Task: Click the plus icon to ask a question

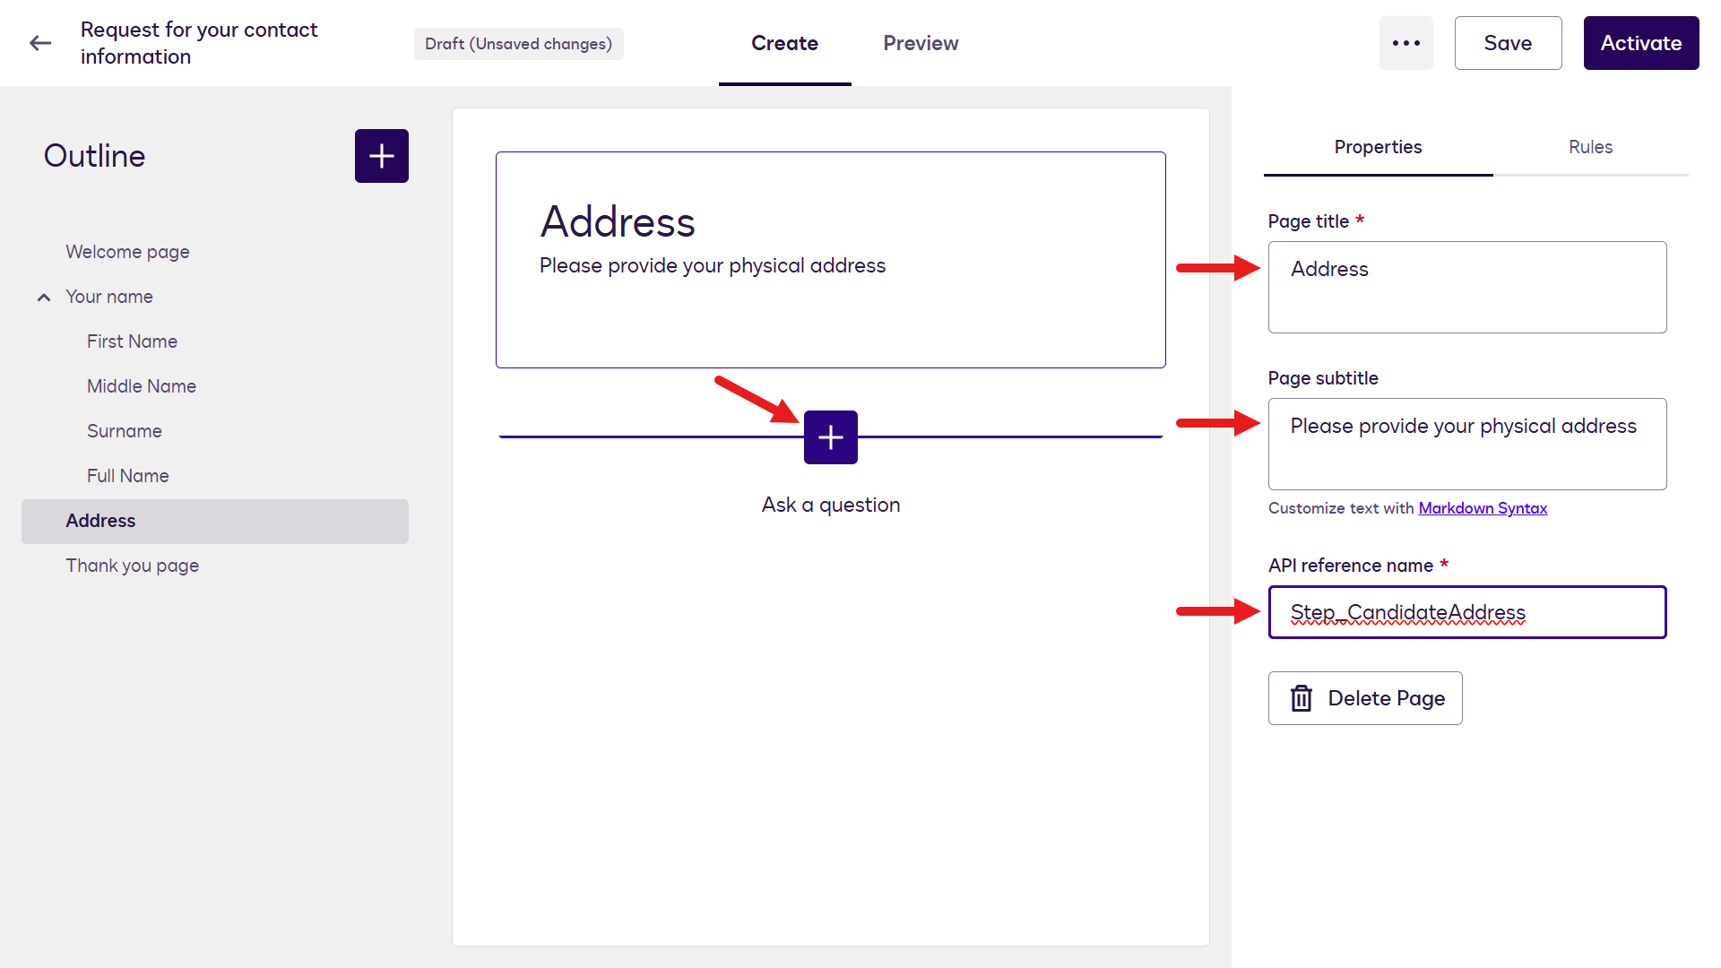Action: (x=831, y=437)
